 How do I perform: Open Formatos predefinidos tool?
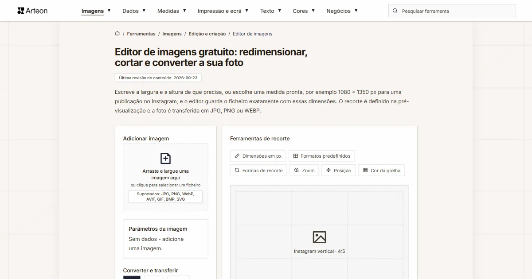322,156
